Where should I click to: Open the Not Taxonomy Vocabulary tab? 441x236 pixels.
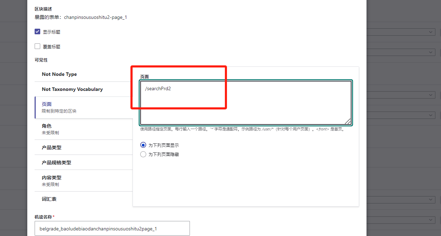pyautogui.click(x=84, y=89)
